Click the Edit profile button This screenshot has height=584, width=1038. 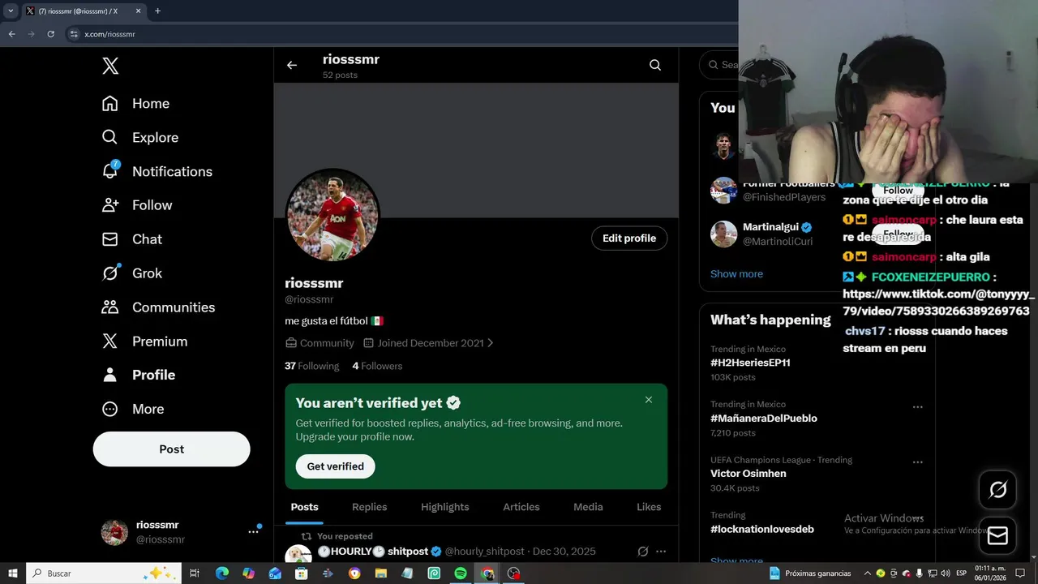click(629, 238)
